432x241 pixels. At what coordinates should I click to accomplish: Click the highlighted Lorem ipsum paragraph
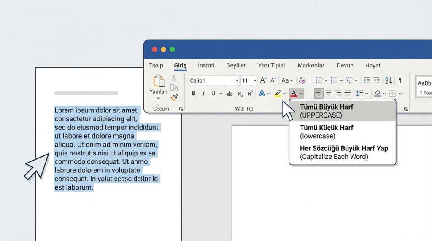[107, 149]
